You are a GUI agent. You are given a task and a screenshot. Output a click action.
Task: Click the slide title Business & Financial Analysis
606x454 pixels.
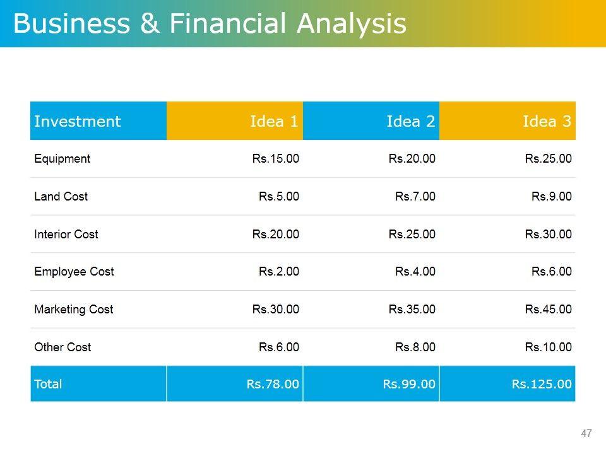pyautogui.click(x=209, y=24)
